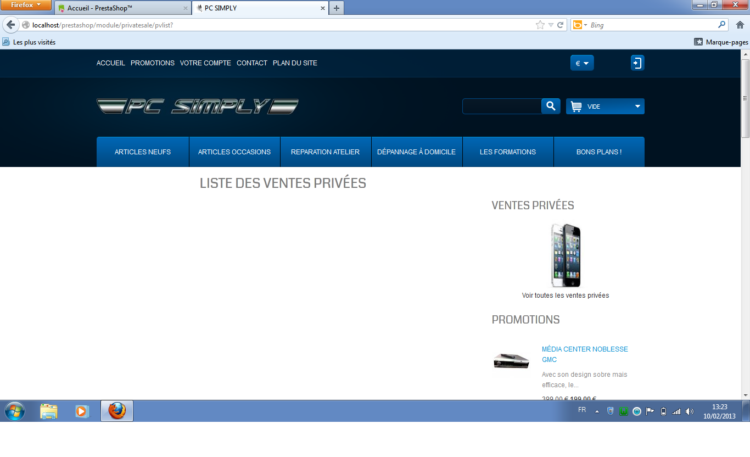Click the Action Center flag tray icon

tap(650, 411)
